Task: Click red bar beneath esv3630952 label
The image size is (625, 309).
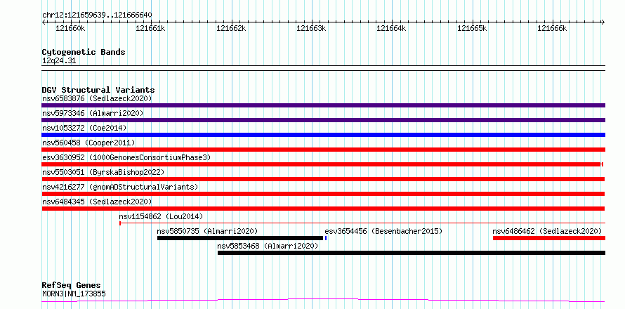Action: (x=322, y=164)
